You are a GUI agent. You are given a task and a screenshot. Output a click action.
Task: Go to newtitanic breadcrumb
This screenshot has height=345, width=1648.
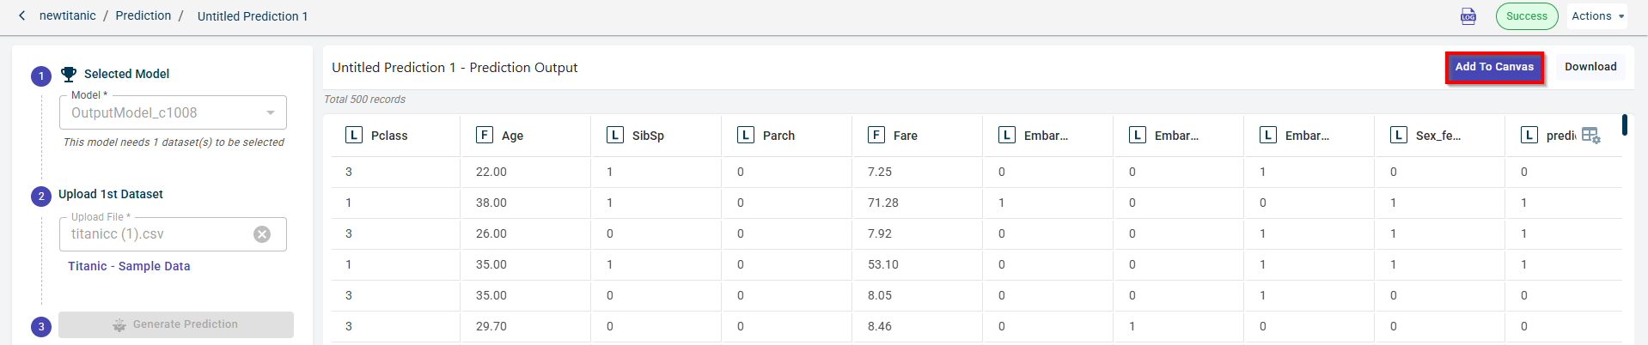(68, 16)
